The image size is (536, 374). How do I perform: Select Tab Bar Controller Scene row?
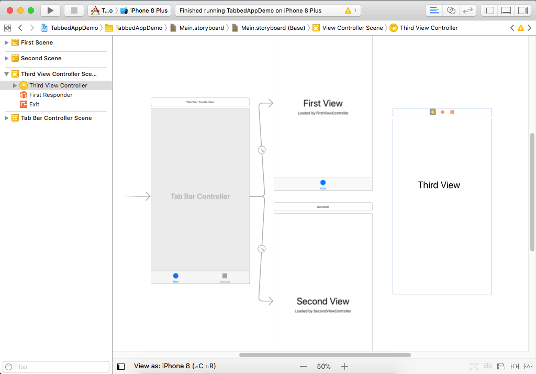coord(55,118)
